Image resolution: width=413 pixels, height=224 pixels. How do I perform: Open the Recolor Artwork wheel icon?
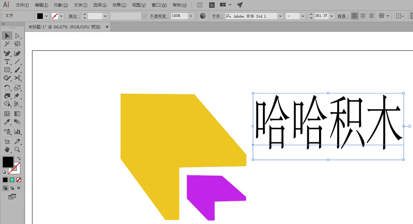[x=203, y=16]
